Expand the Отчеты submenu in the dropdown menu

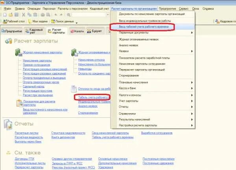[192, 107]
